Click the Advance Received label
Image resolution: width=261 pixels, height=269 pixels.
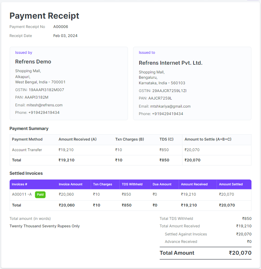tap(181, 242)
